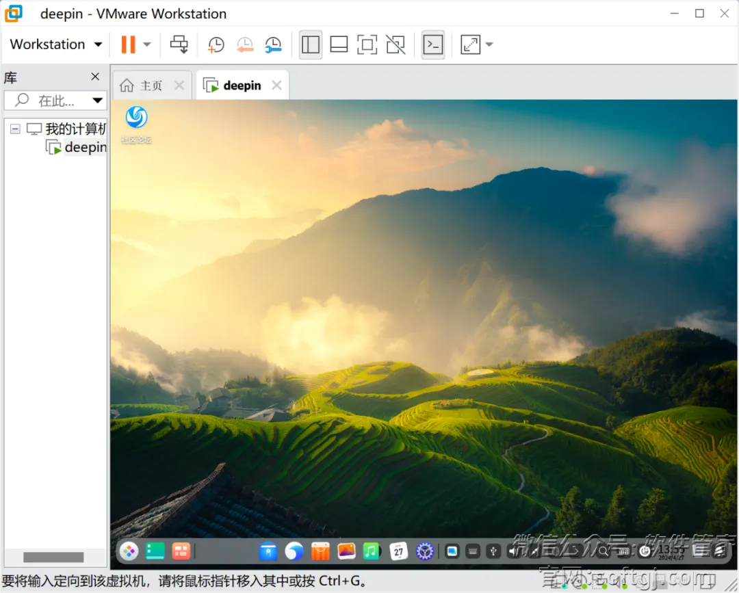Screen dimensions: 739x593
Task: Click the green desktop icon in the dock
Action: point(155,551)
